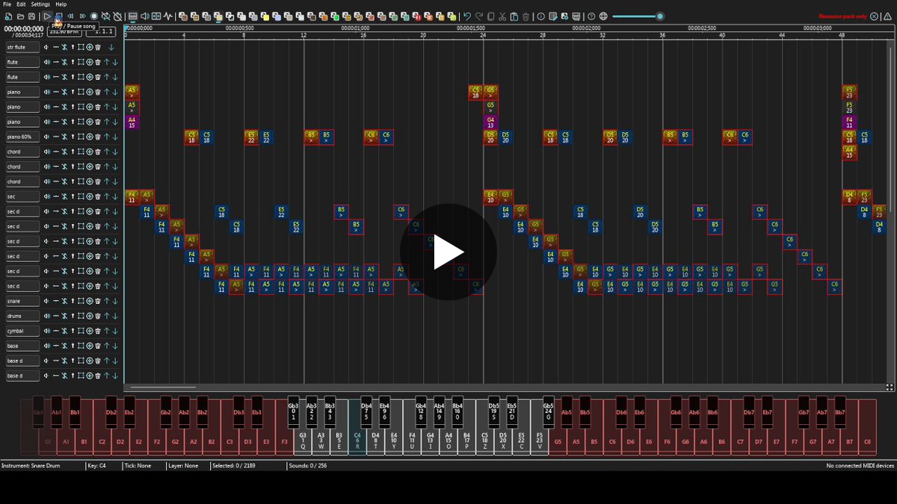
Task: Save the current song
Action: [x=32, y=16]
